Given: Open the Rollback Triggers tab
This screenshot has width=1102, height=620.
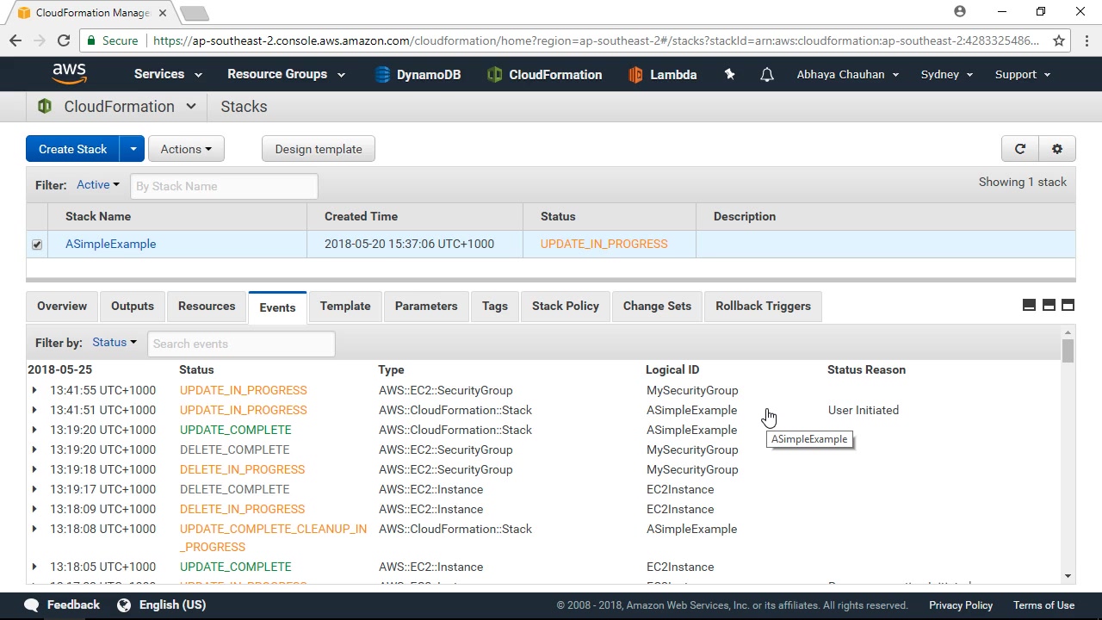Looking at the screenshot, I should click(764, 307).
